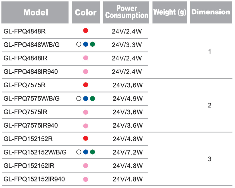
Task: Click the pink dot for GL-FPQ7575IR
Action: [86, 112]
